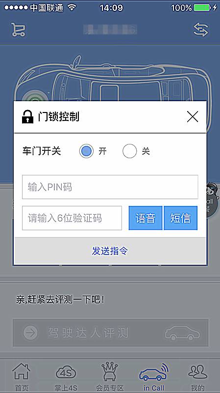Request voice code with 语音 button
Image resolution: width=220 pixels, height=393 pixels.
coord(146,218)
